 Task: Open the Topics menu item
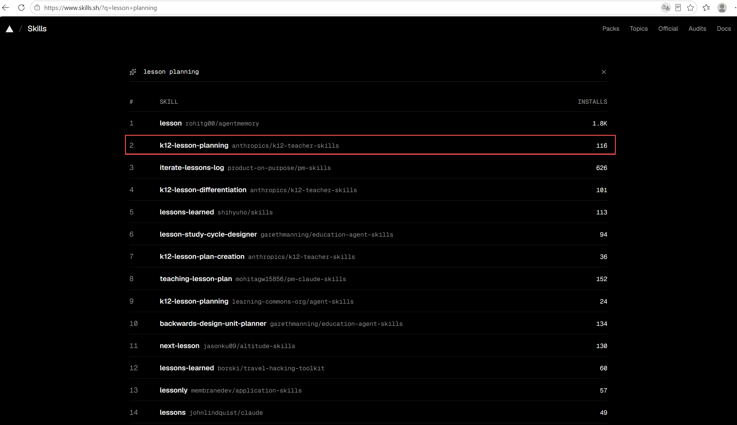tap(639, 29)
